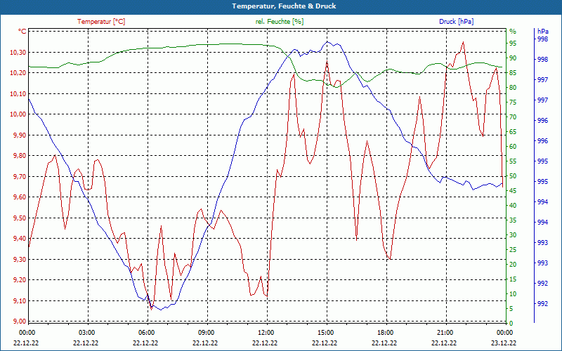Image resolution: width=562 pixels, height=351 pixels.
Task: Click temperature axis value '10,00'
Action: [18, 114]
